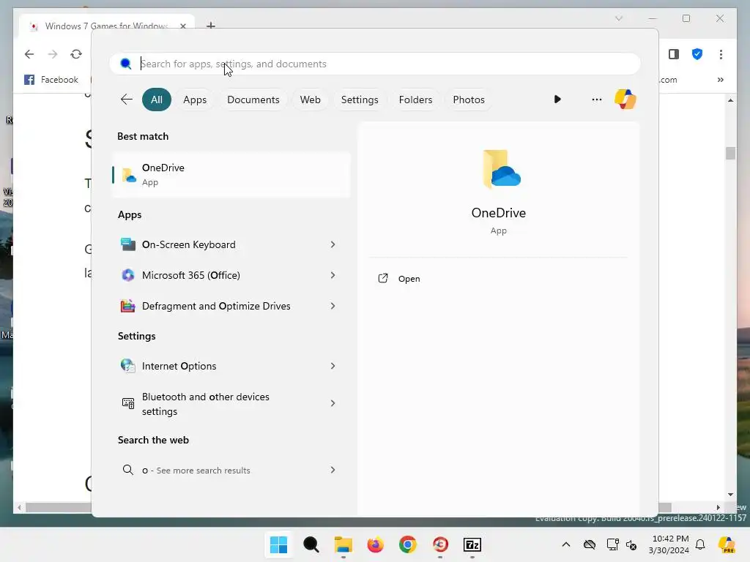The image size is (750, 562).
Task: Select the Photos filter tab
Action: [x=469, y=100]
